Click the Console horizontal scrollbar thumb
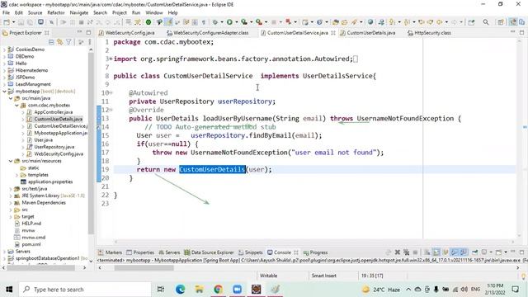This screenshot has height=297, width=528. click(144, 268)
